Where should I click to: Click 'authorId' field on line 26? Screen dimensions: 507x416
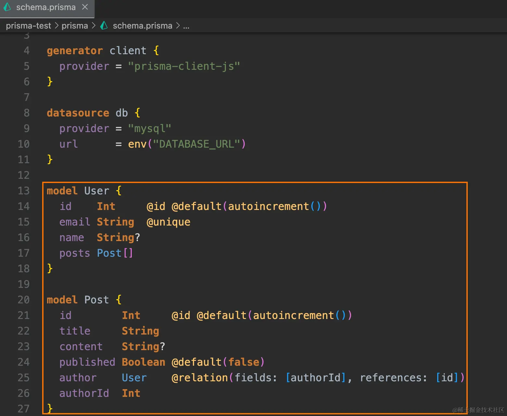pos(84,393)
